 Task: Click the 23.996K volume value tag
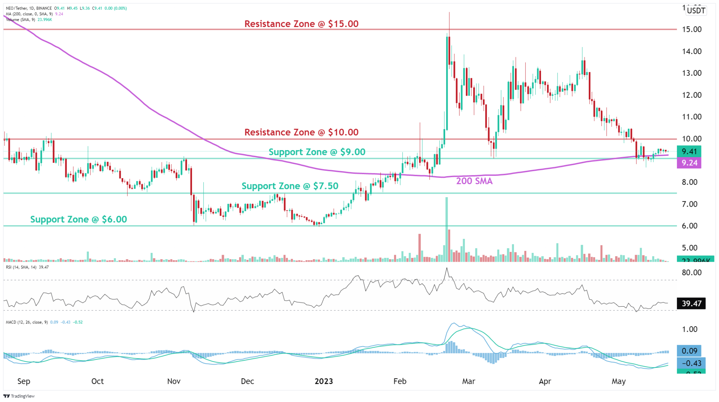coord(695,259)
